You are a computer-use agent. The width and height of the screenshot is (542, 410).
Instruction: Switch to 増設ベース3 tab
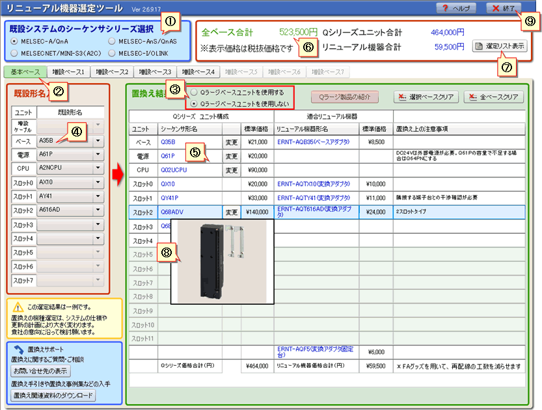(155, 71)
